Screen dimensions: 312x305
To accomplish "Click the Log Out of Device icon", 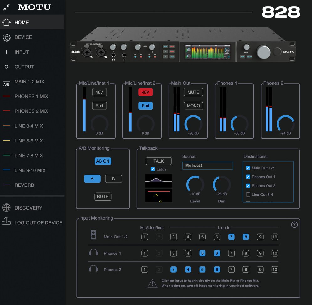I will coord(7,222).
